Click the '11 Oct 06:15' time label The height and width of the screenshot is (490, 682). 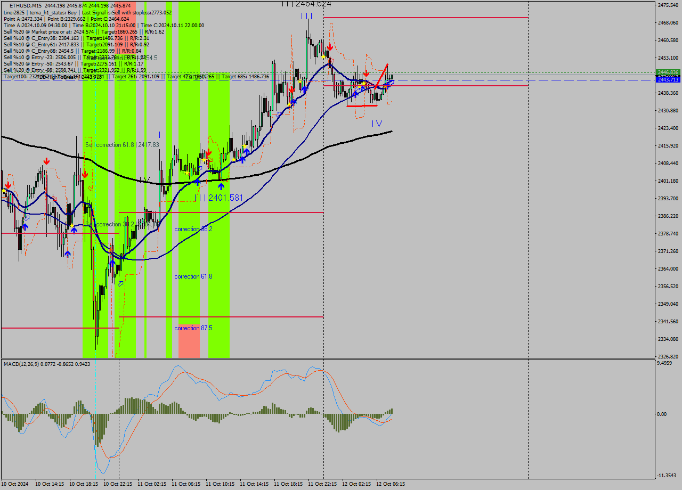[186, 484]
